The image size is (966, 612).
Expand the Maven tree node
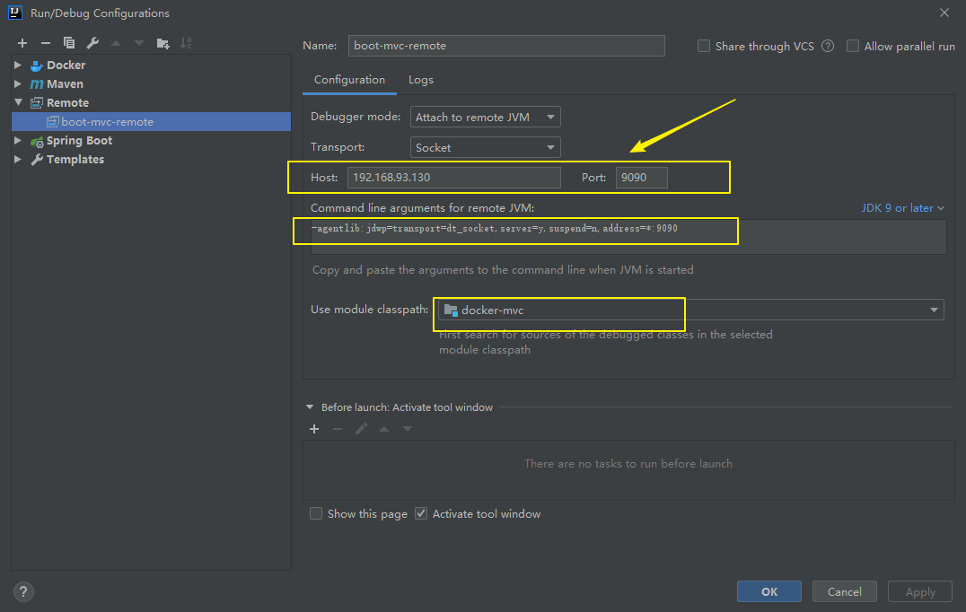point(18,83)
